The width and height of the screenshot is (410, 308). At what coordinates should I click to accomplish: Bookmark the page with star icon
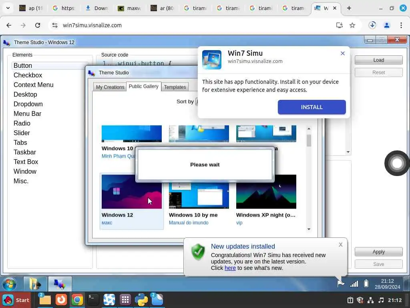(x=352, y=25)
